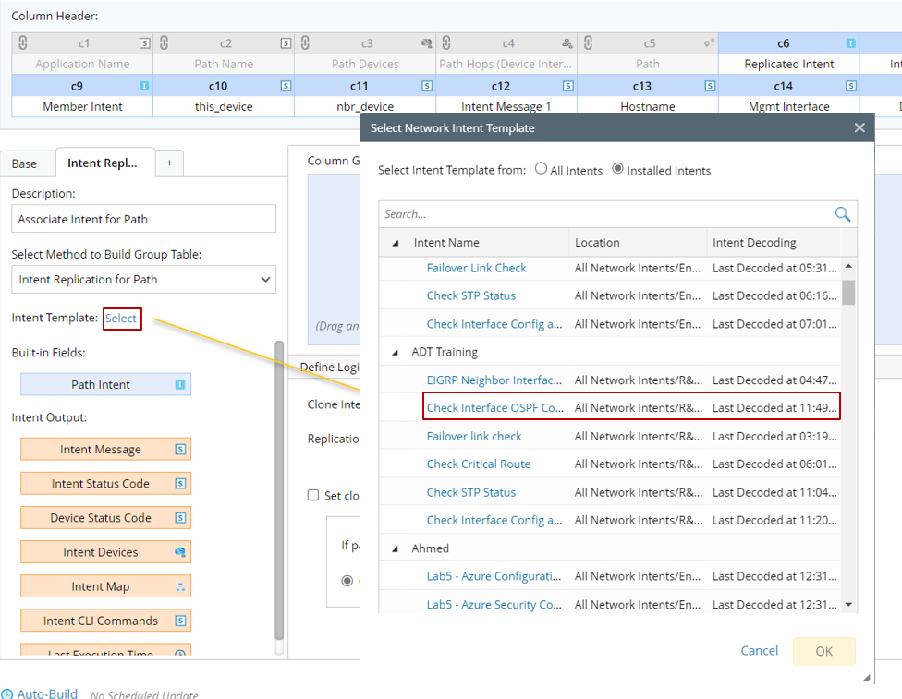Click the map icon on Intent Map field
The height and width of the screenshot is (699, 902).
(180, 586)
